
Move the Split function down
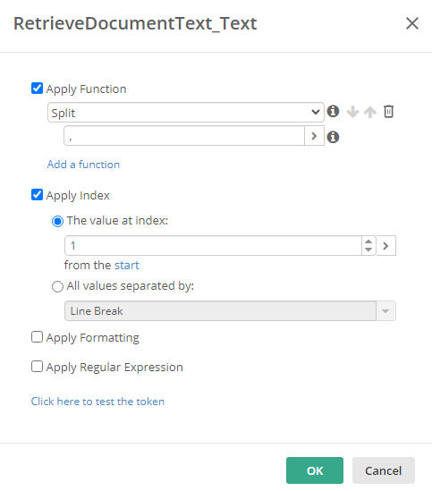tap(352, 112)
